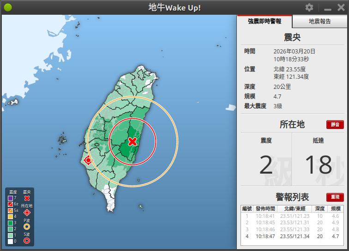Select alert list row 2 at 10:18:45
The width and height of the screenshot is (349, 251).
coord(292,222)
